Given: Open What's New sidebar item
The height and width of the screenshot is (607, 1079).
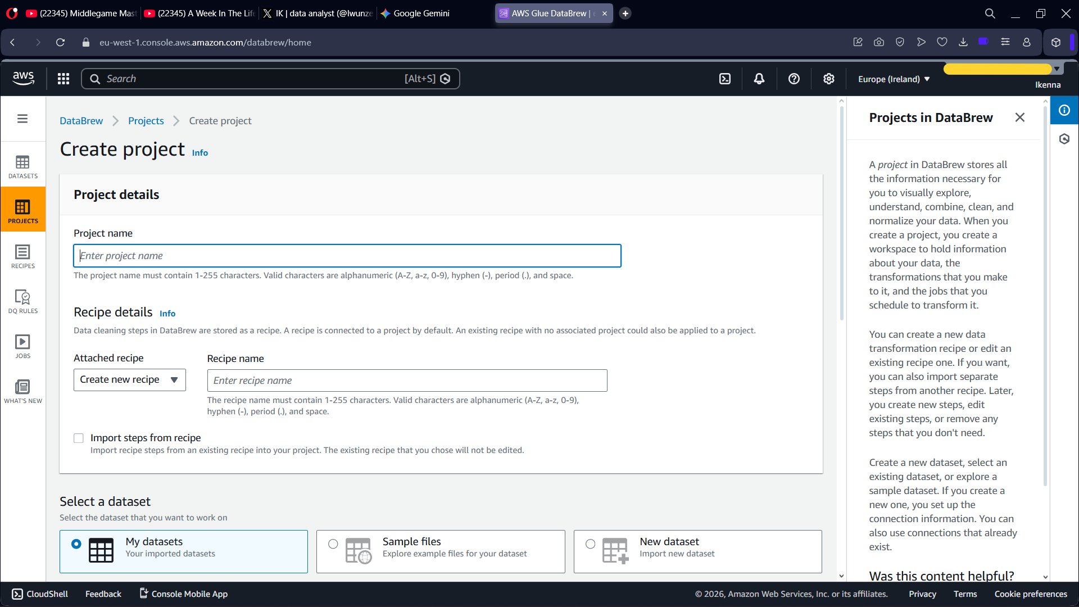Looking at the screenshot, I should point(22,392).
